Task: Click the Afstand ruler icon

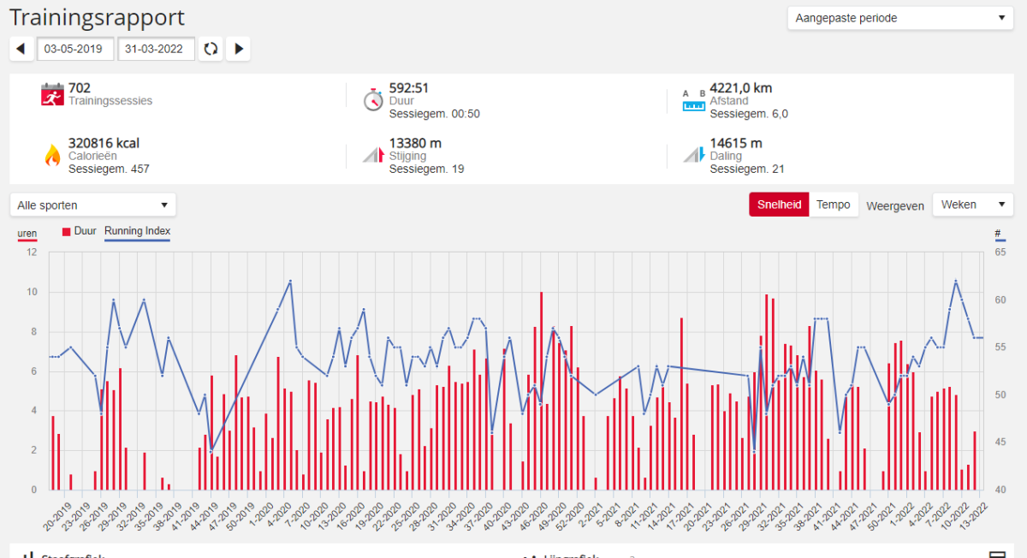Action: (x=693, y=100)
